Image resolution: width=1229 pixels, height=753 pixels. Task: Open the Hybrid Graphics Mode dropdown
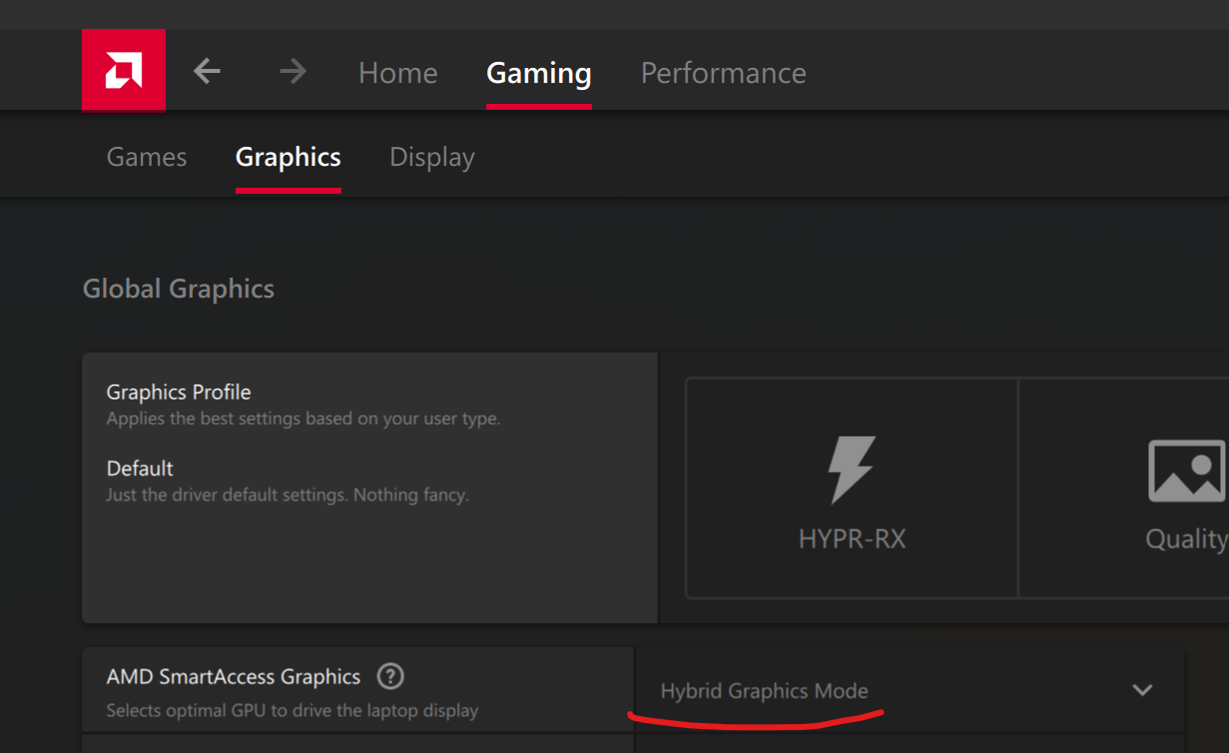coord(909,690)
